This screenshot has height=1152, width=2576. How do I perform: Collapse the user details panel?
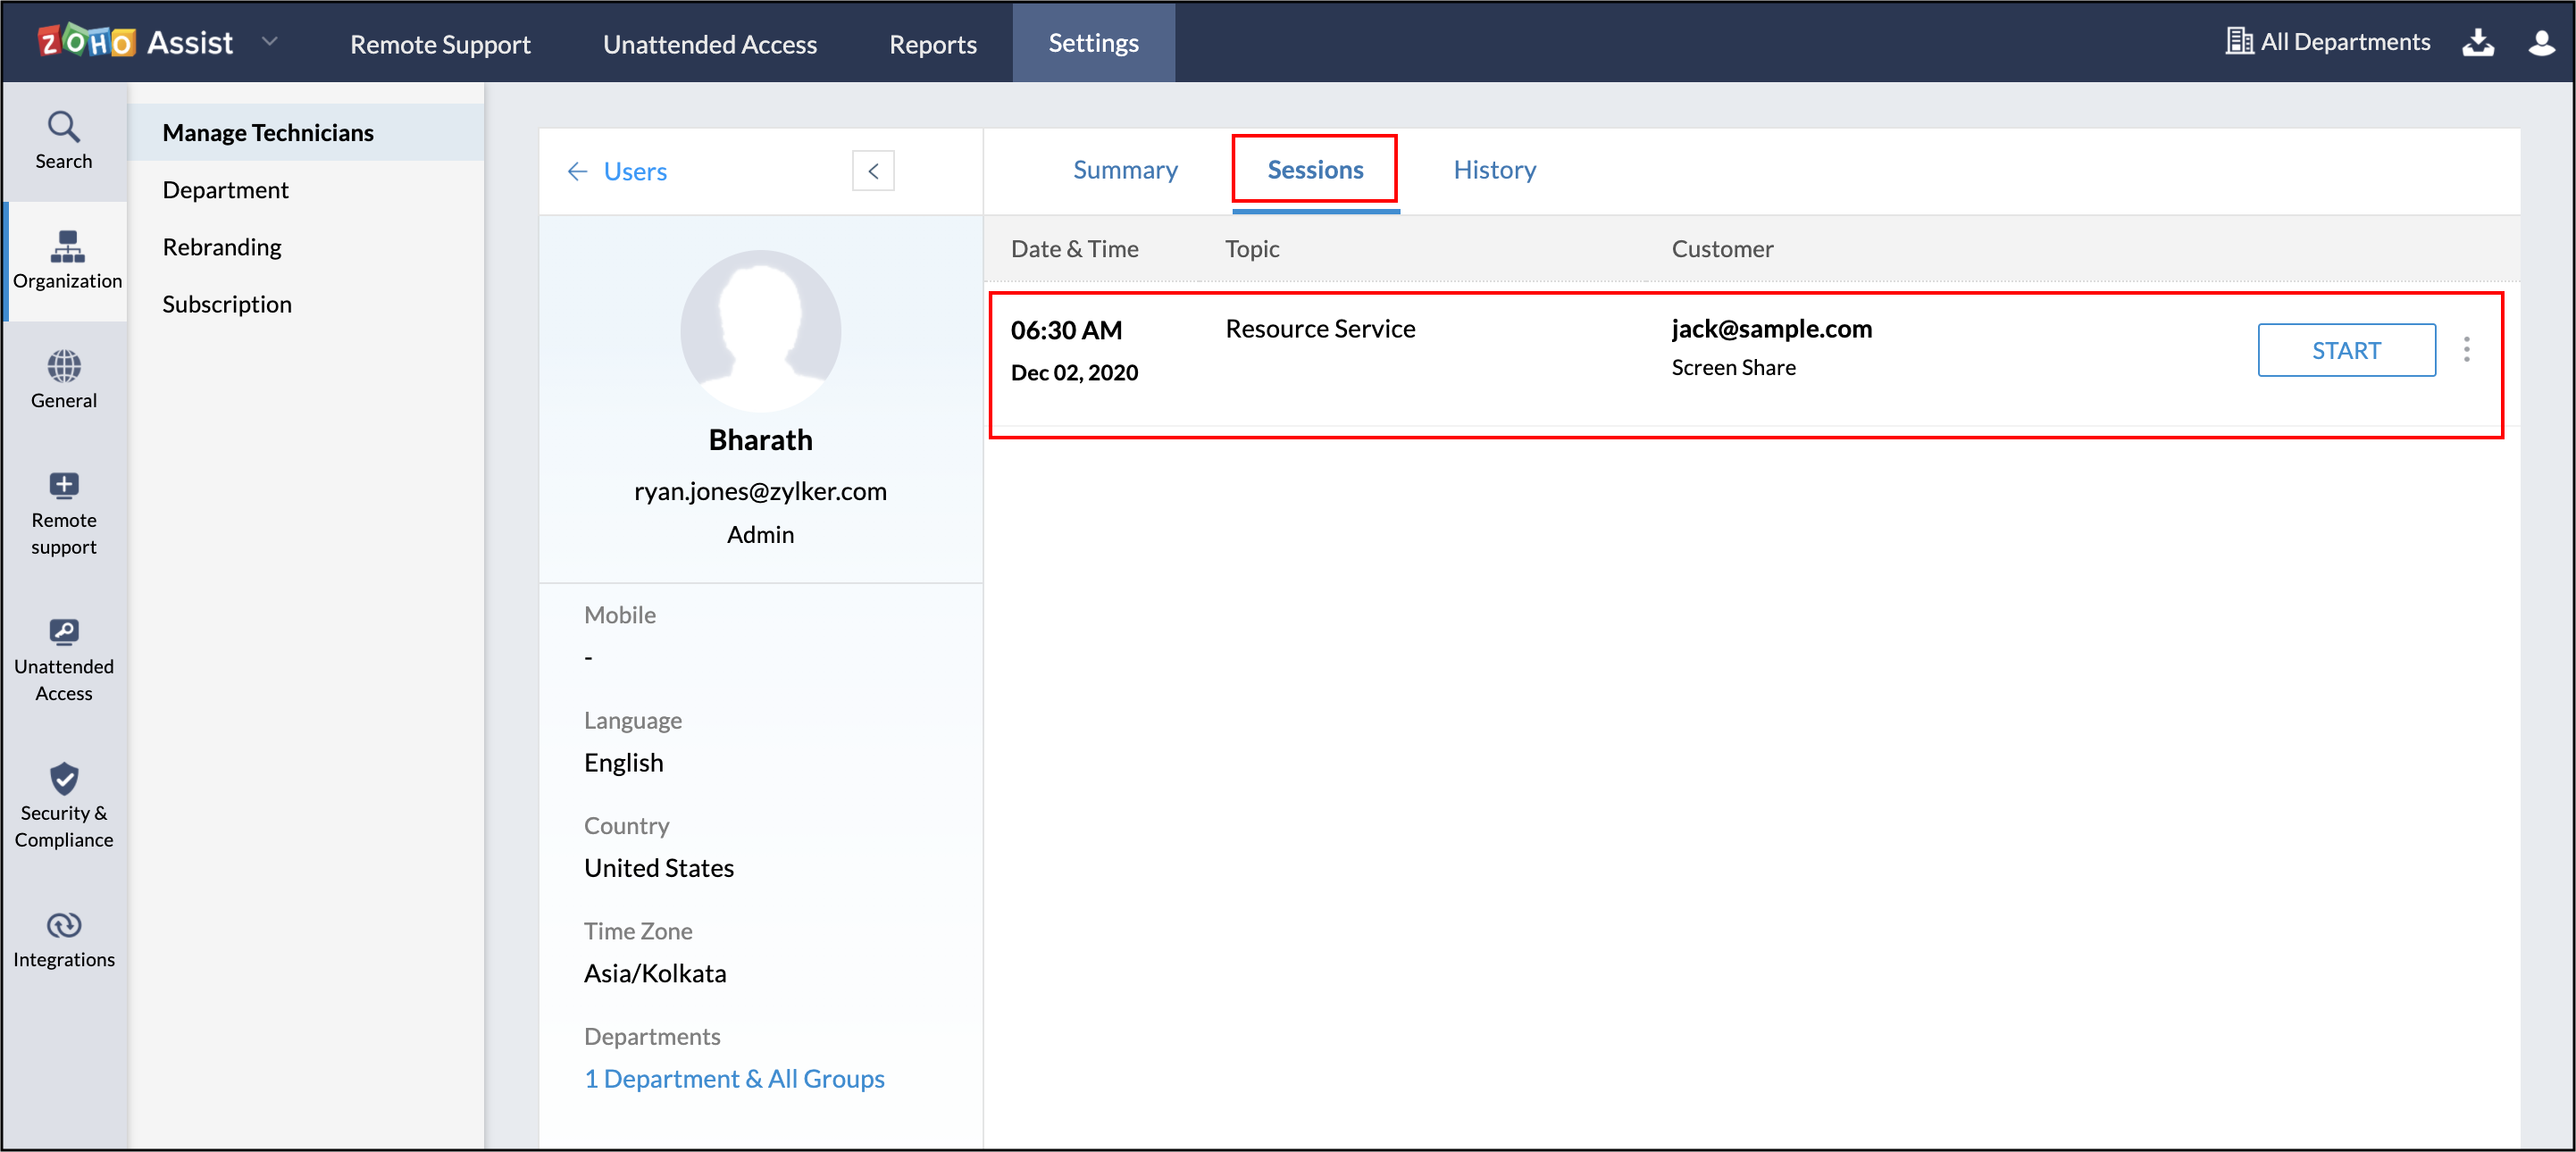[x=872, y=171]
